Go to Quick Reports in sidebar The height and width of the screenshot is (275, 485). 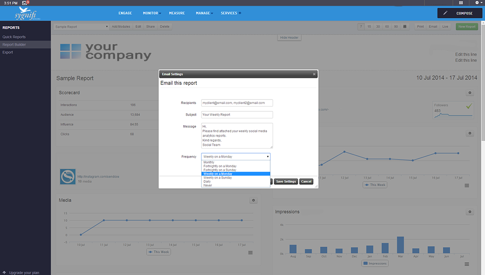(x=14, y=37)
